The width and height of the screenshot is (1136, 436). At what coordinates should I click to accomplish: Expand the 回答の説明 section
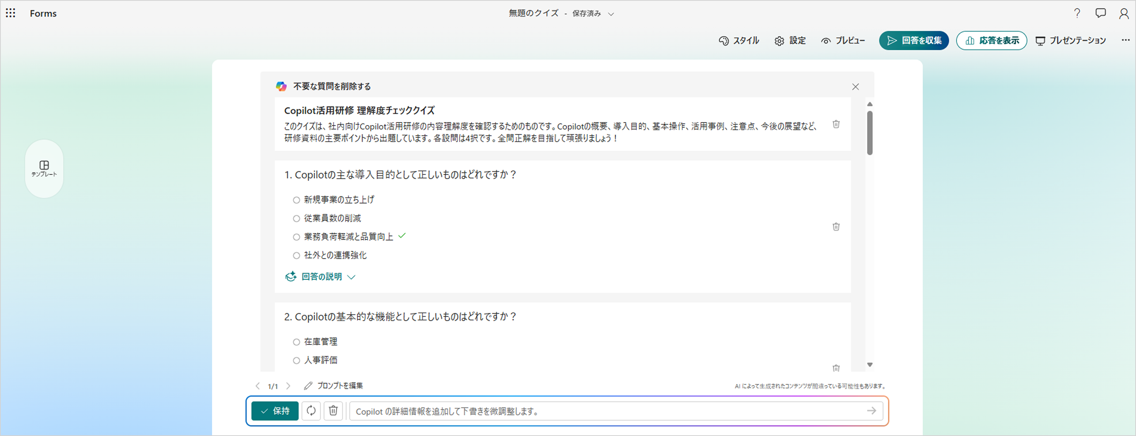pos(321,277)
